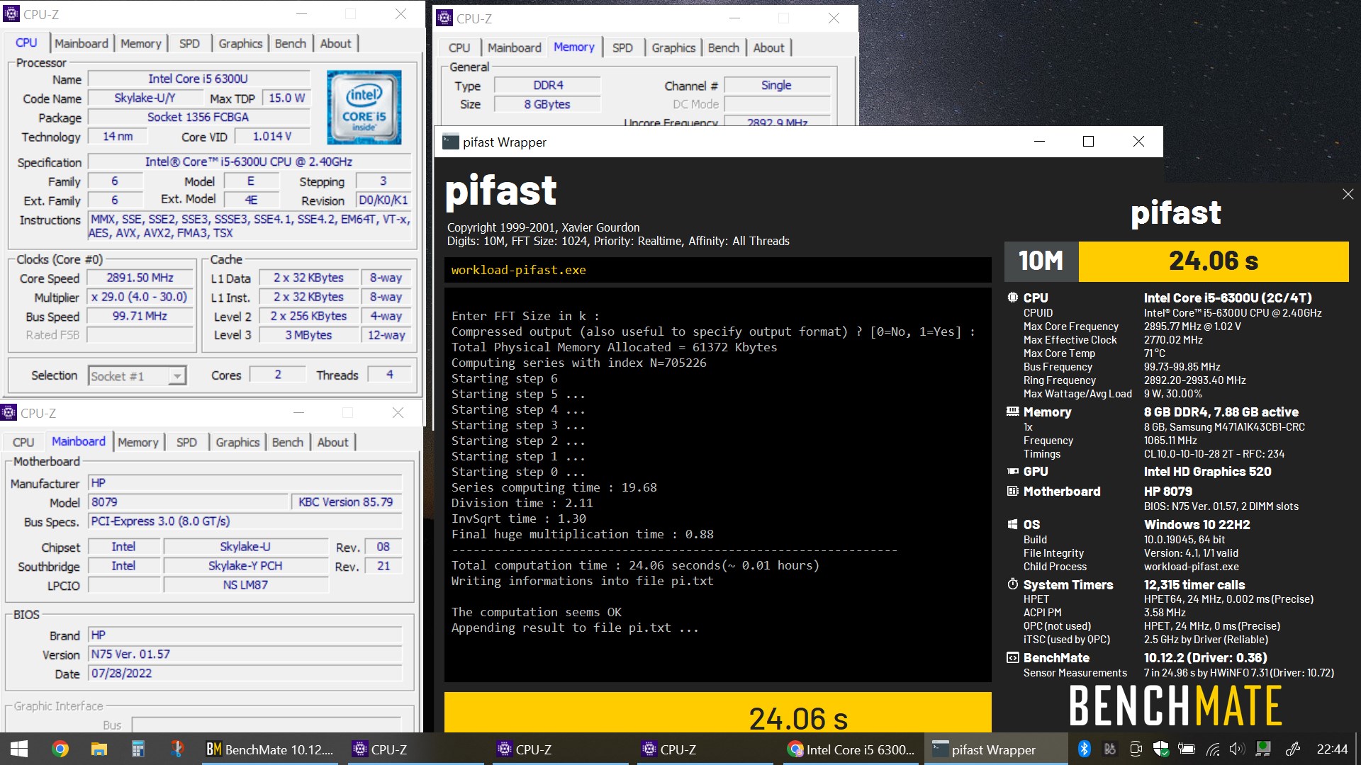Open Memory tab in bottom-left CPU-Z
Viewport: 1361px width, 765px height.
[x=138, y=442]
